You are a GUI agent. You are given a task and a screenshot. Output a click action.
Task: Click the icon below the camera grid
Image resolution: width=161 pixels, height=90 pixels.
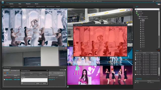click(68, 87)
